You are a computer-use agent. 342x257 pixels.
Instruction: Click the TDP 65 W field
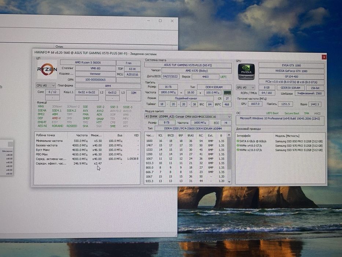coord(132,69)
